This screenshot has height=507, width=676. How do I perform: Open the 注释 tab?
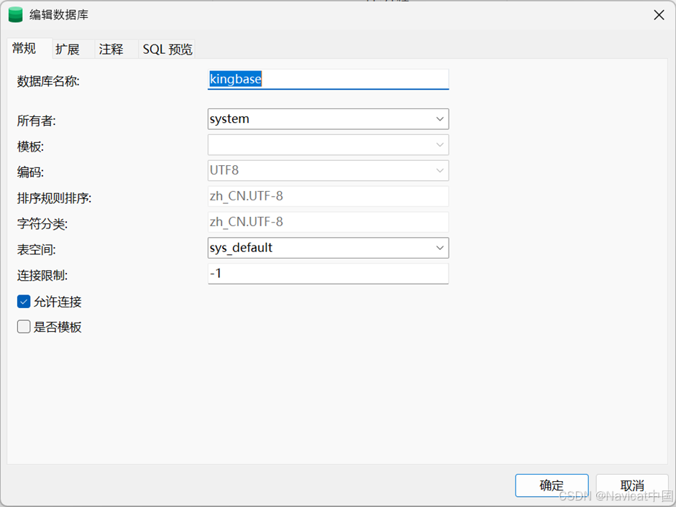click(111, 49)
